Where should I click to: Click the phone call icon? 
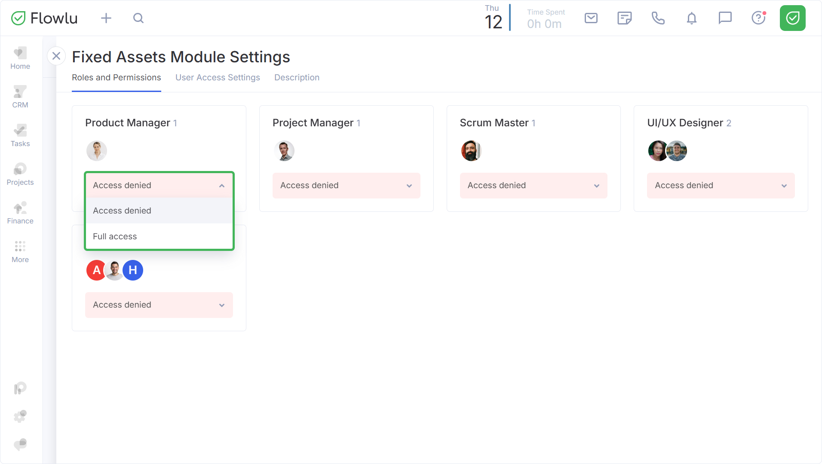(658, 18)
